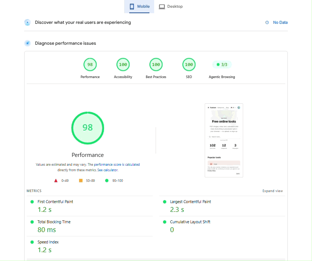Click the mobile phone icon
Image resolution: width=312 pixels, height=261 pixels.
132,6
